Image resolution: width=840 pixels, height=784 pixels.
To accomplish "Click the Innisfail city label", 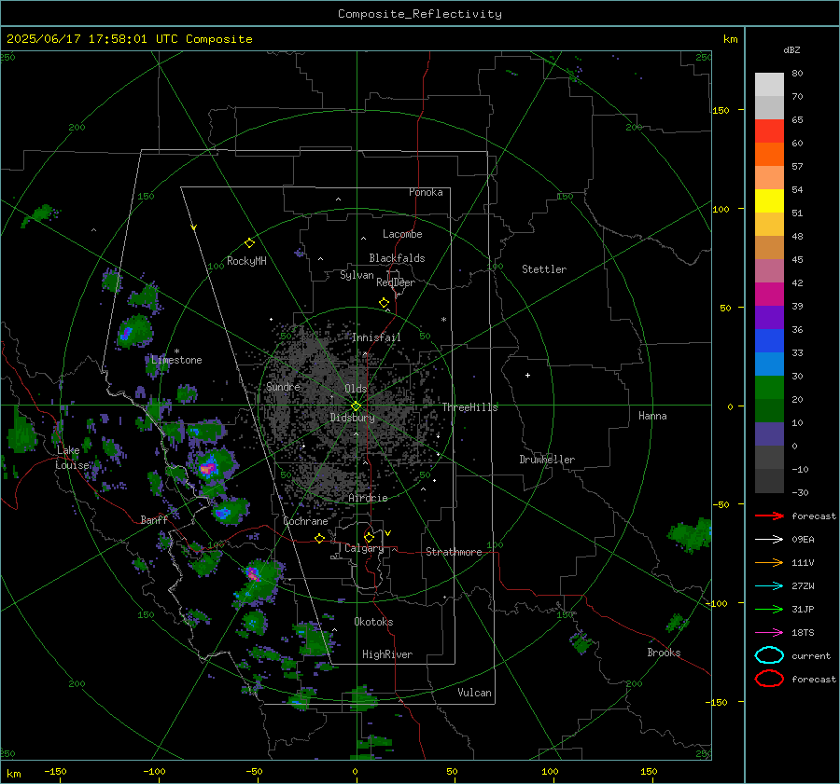I will (376, 337).
